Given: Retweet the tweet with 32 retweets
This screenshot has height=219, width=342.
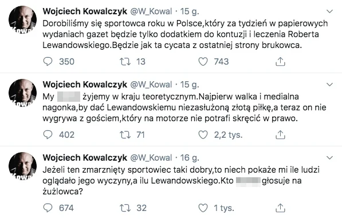Looking at the screenshot, I should point(125,208).
